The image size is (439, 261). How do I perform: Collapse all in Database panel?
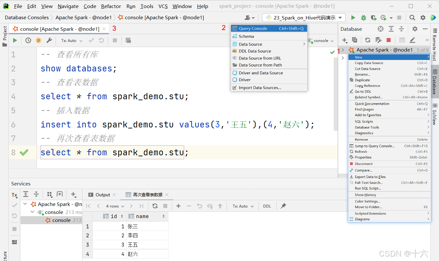coord(401,29)
